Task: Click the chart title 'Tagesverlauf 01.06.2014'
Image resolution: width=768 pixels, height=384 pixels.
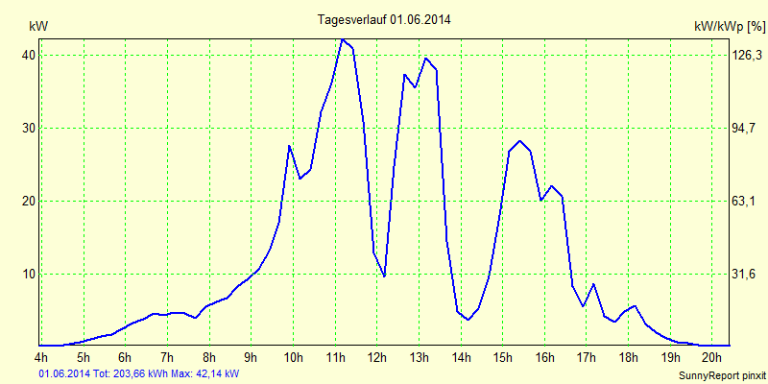Action: pyautogui.click(x=384, y=20)
